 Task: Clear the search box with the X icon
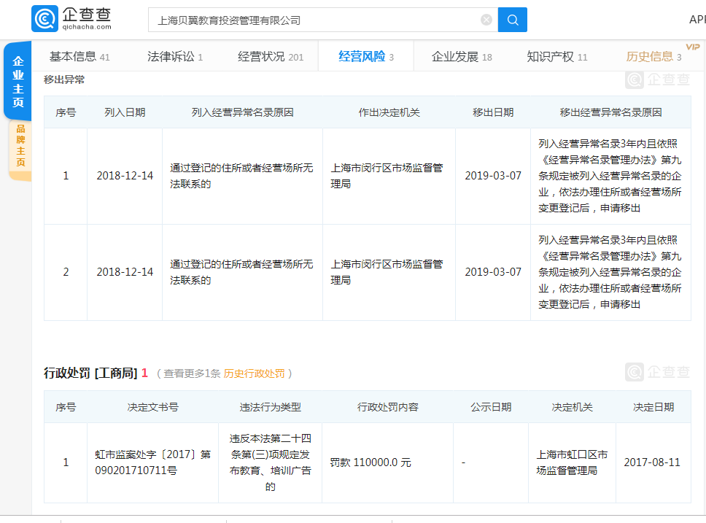(486, 20)
